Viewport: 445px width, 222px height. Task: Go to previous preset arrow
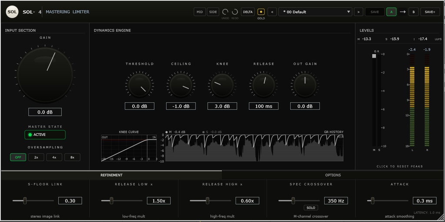point(272,12)
